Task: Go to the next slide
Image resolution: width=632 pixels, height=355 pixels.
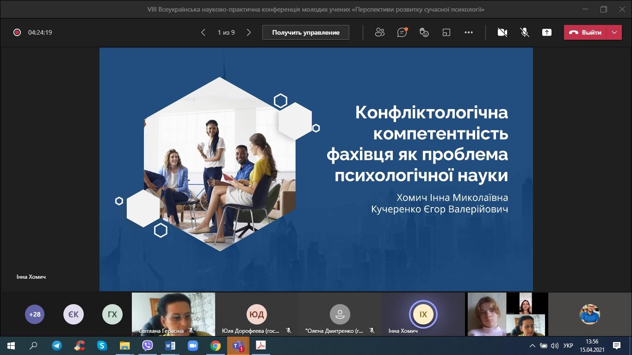Action: pos(249,32)
